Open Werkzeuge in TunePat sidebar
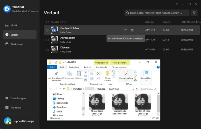201x129 pixels. point(20,44)
